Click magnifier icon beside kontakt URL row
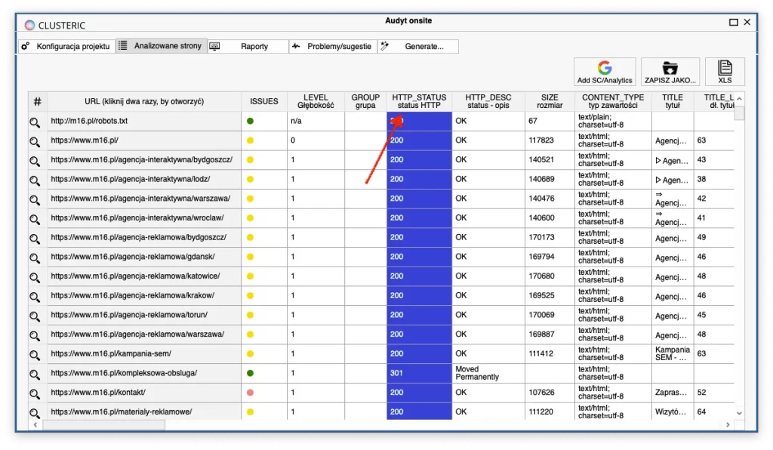Screen dimensions: 773x450 pyautogui.click(x=35, y=393)
